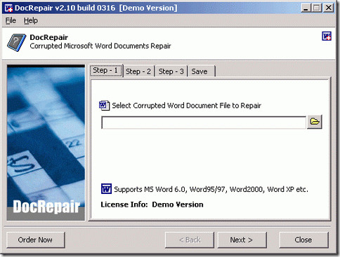Click the DocRepair crossword sidebar image

click(x=46, y=142)
